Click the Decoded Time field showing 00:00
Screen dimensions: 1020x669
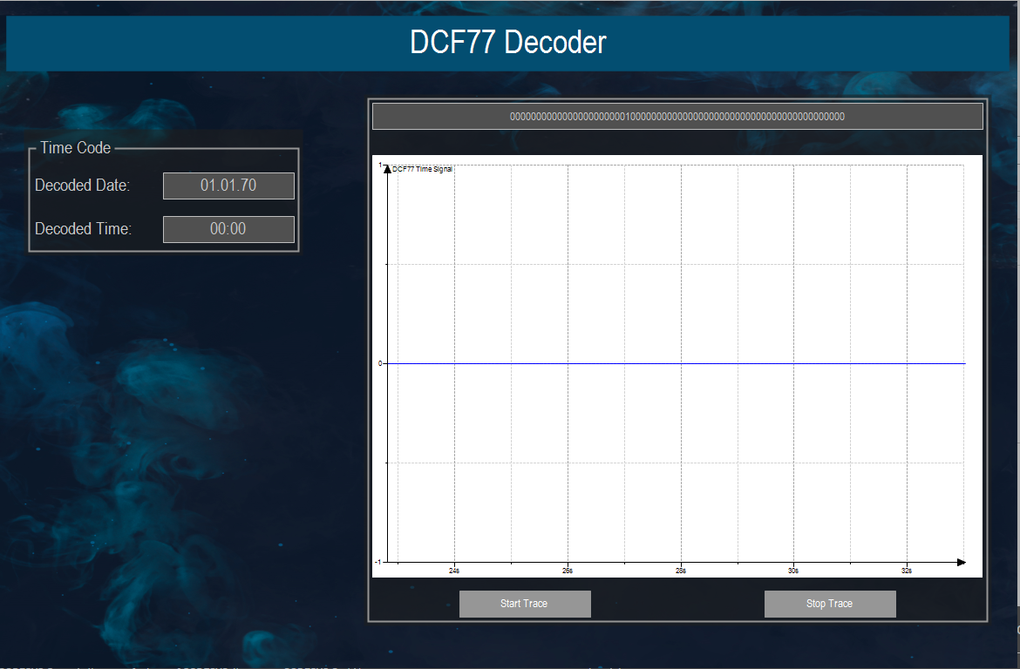coord(228,229)
